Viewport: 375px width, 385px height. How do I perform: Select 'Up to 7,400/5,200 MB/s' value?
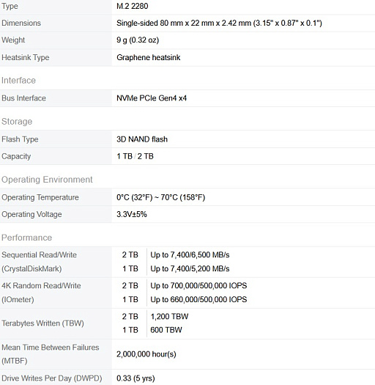(x=190, y=268)
